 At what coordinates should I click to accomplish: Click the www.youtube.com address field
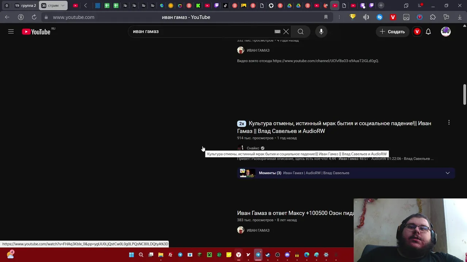pyautogui.click(x=73, y=17)
